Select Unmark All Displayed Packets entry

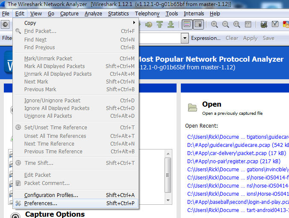(x=76, y=74)
